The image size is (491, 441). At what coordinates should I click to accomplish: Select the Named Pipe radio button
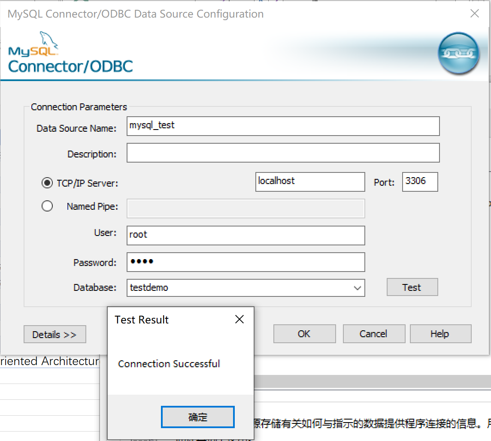click(x=47, y=206)
